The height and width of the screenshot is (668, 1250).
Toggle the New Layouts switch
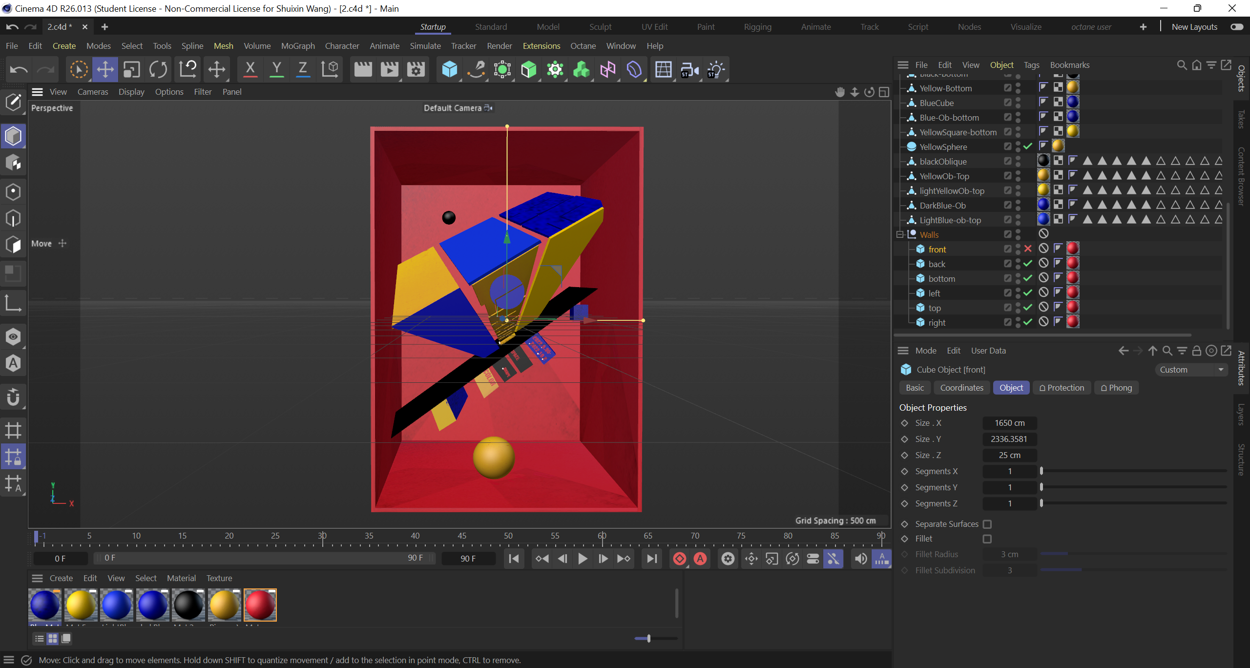(1236, 27)
